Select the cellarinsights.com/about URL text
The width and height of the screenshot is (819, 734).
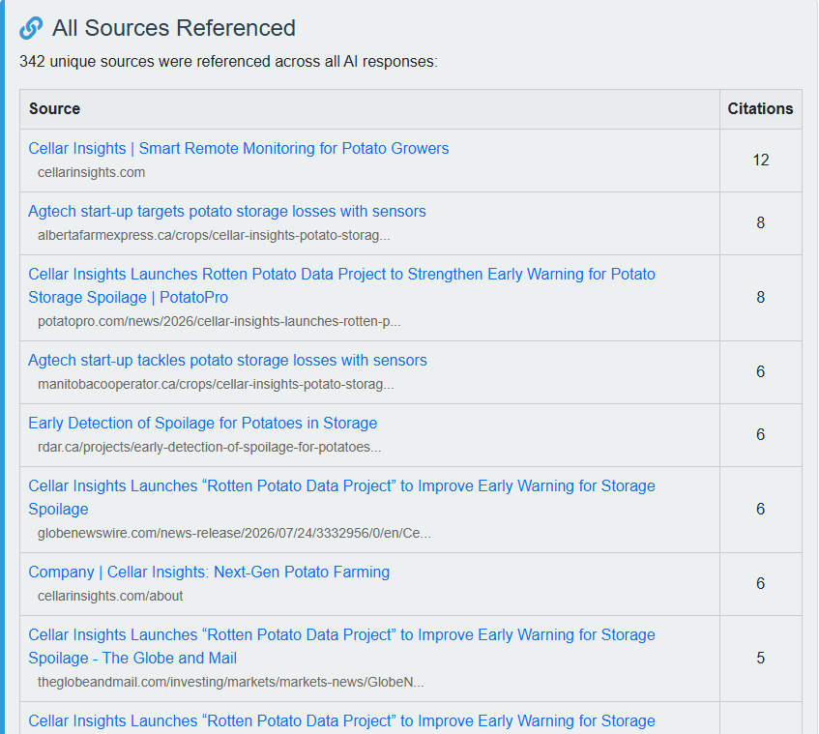click(x=110, y=596)
